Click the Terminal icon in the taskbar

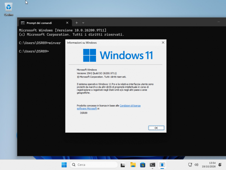pos(153,165)
